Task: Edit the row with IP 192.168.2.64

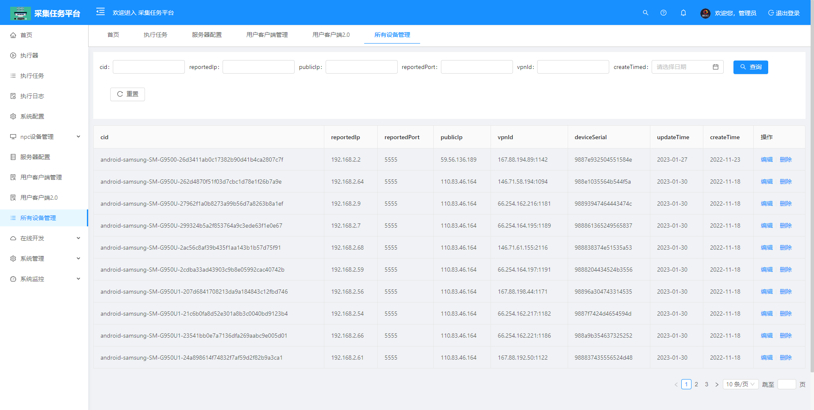Action: pyautogui.click(x=767, y=182)
